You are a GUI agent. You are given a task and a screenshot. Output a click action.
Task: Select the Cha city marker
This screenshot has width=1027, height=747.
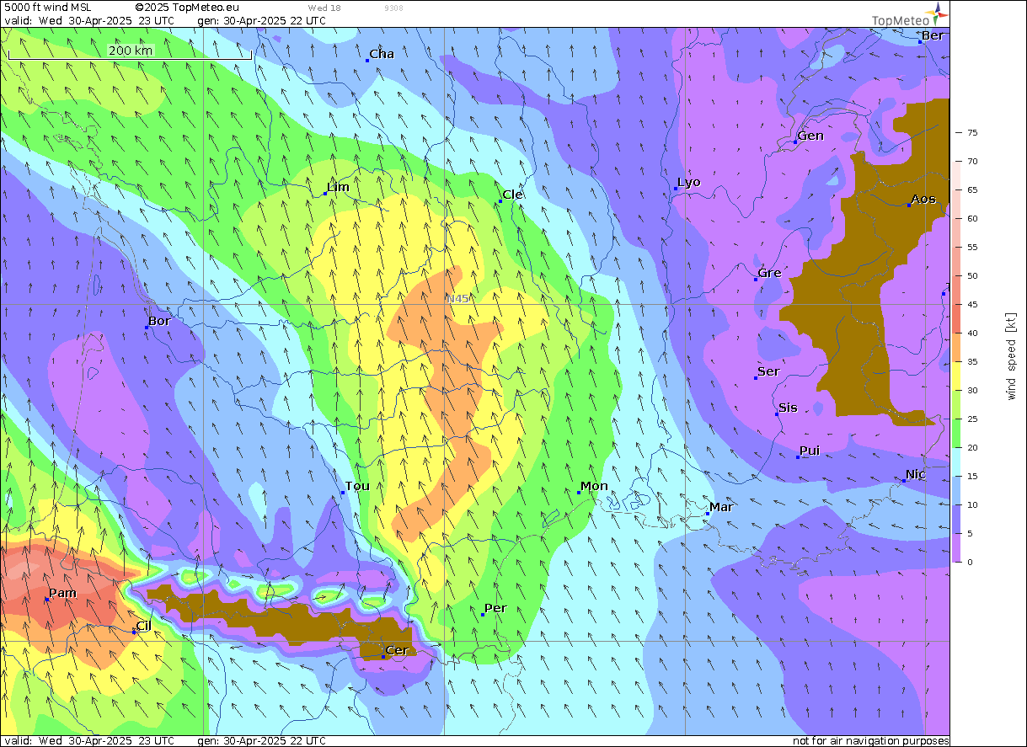point(367,61)
